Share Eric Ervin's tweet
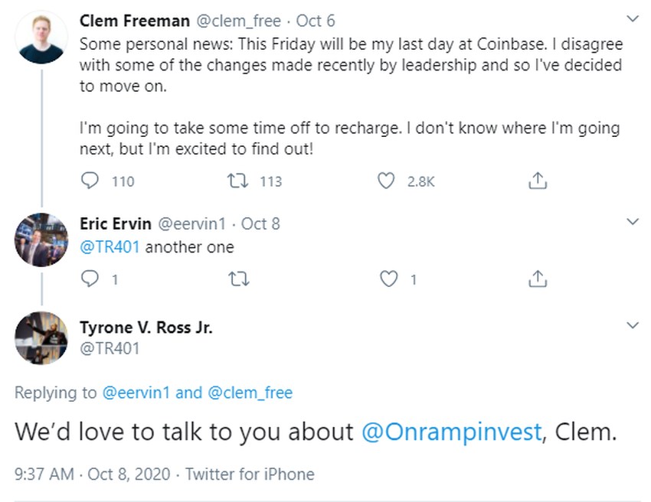This screenshot has width=651, height=502. (538, 279)
